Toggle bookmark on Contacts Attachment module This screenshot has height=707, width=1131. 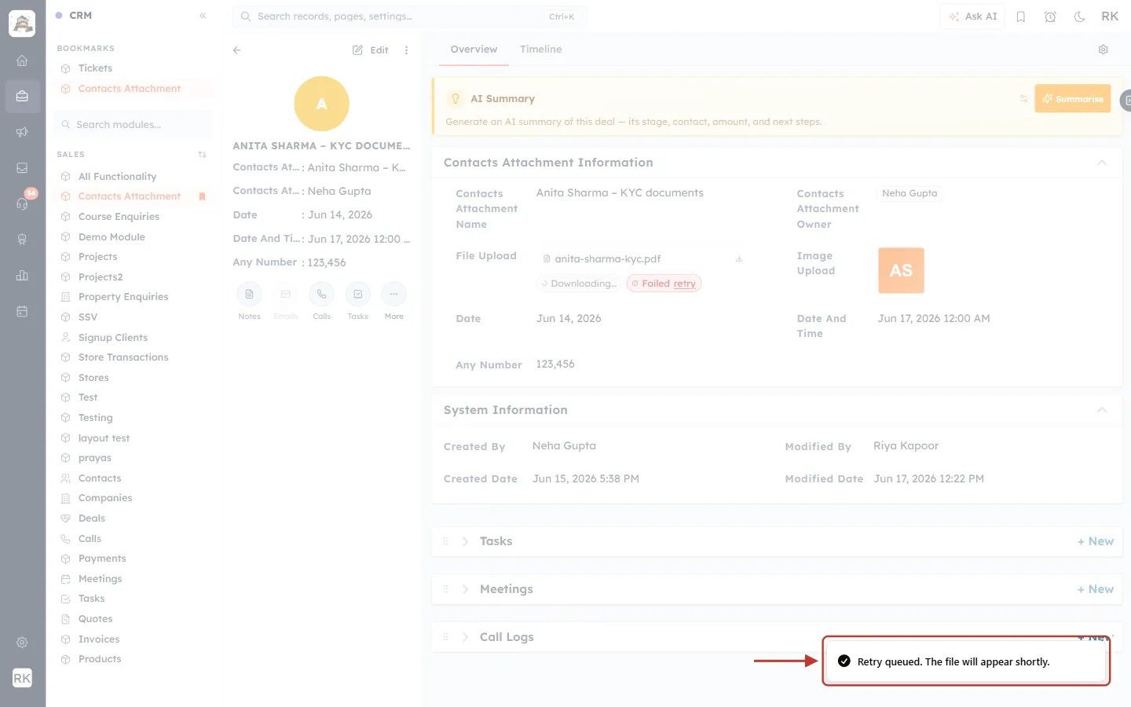[202, 196]
